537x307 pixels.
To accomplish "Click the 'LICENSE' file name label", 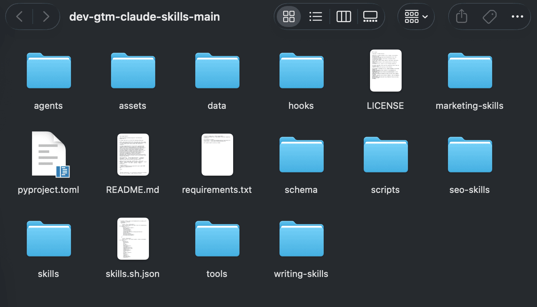I will (385, 106).
